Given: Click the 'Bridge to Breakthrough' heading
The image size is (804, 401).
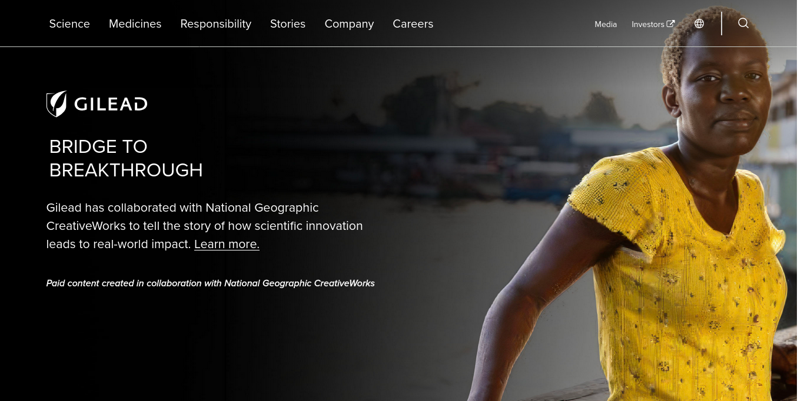Looking at the screenshot, I should pyautogui.click(x=126, y=158).
